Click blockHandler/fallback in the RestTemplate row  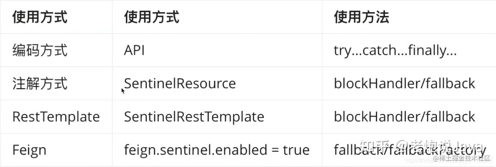click(x=404, y=117)
